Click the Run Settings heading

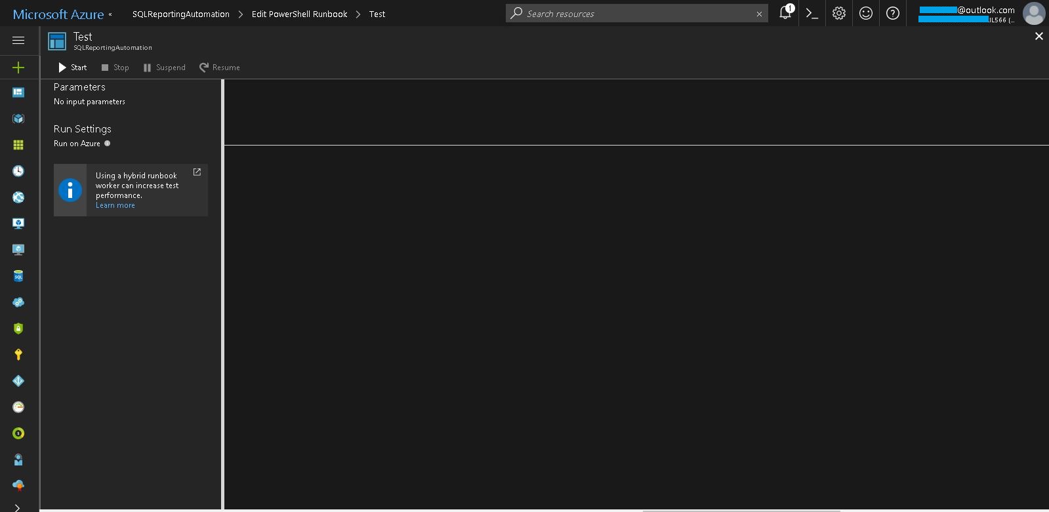click(x=83, y=129)
